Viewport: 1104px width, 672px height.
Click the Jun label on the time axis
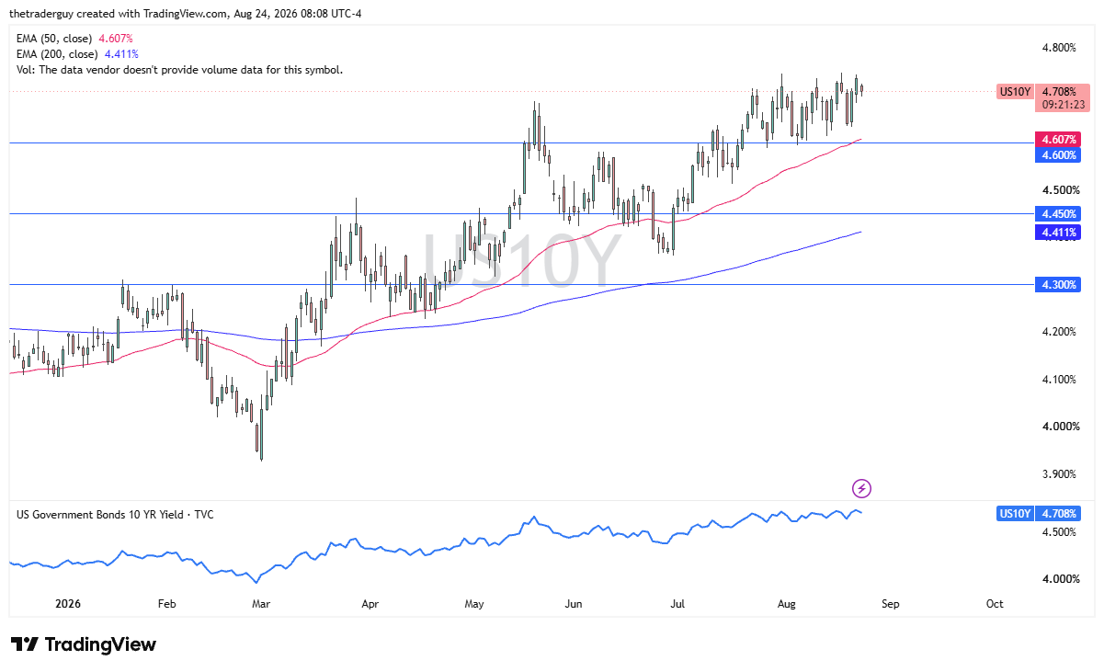573,604
